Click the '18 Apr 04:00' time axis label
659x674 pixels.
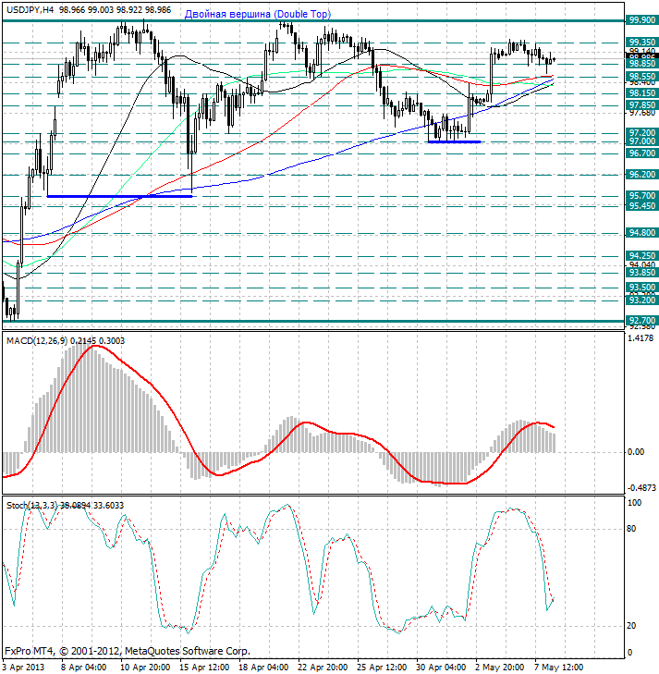(x=263, y=668)
